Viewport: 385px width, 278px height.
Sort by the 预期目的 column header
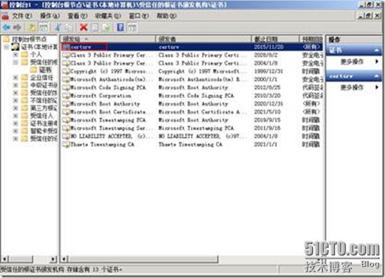(311, 39)
